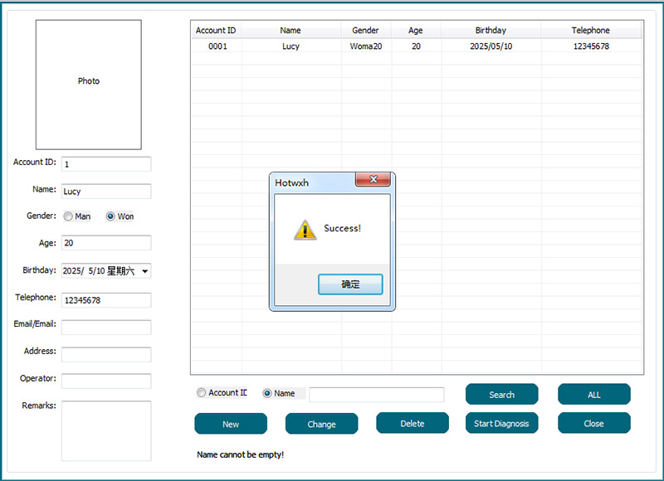Click the Telephone column header

pos(590,31)
